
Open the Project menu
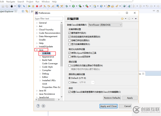[x=30, y=2]
